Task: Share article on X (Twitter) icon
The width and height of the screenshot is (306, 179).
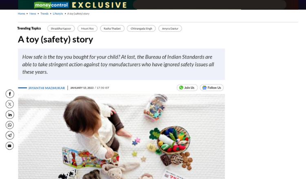Action: click(9, 104)
